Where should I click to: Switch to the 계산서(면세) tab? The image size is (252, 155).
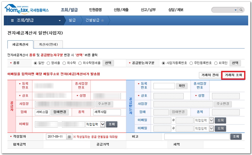[x=49, y=44]
